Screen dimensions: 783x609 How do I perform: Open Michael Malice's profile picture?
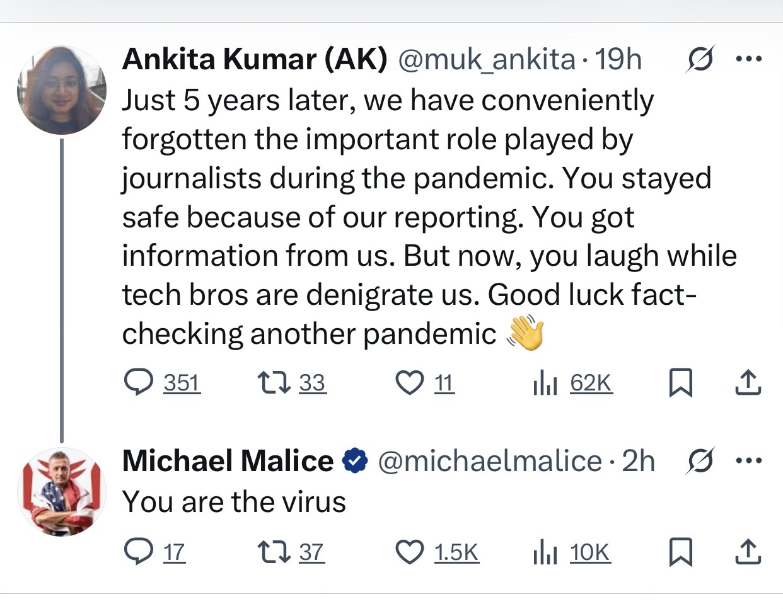pyautogui.click(x=62, y=492)
